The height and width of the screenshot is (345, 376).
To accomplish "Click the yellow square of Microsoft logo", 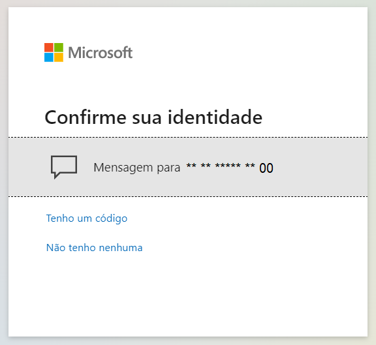I will click(x=59, y=57).
